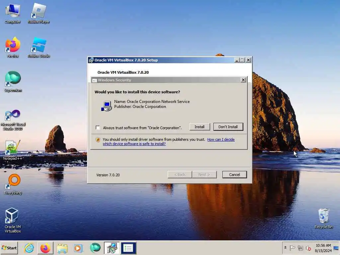Open Supermium from the taskbar
The height and width of the screenshot is (255, 340).
(95, 248)
